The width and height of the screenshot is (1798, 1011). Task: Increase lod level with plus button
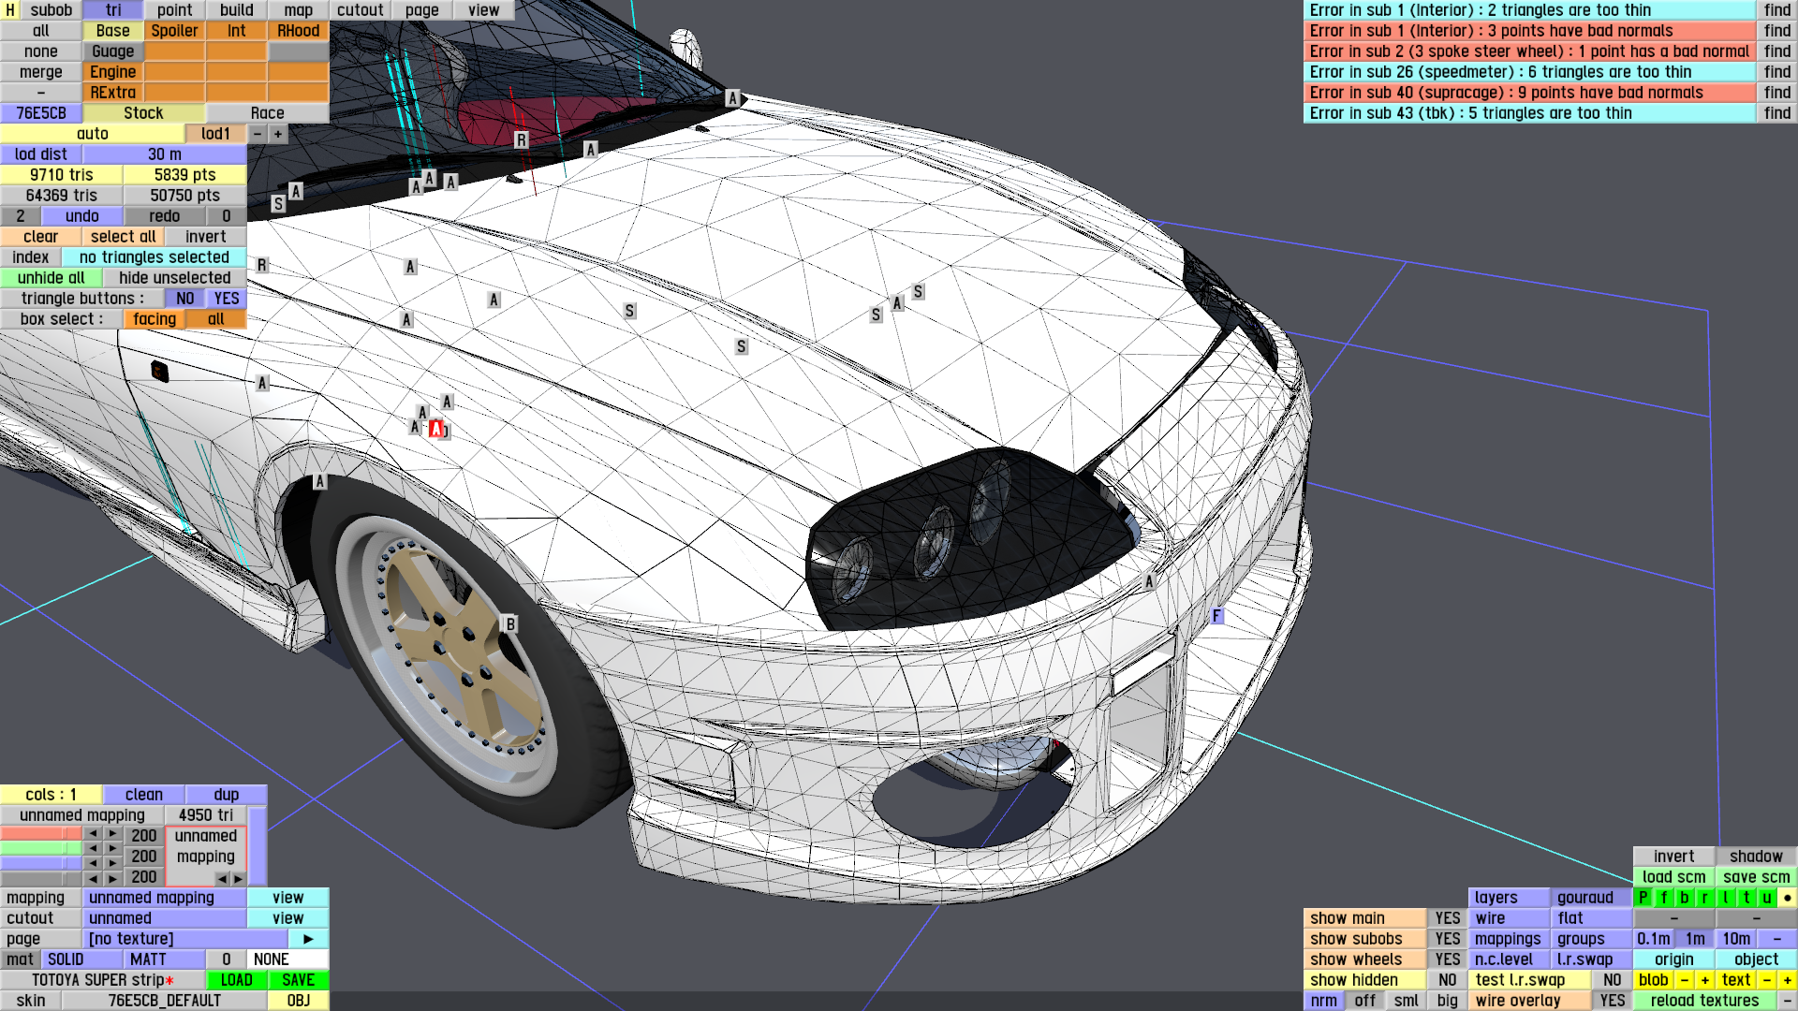278,134
